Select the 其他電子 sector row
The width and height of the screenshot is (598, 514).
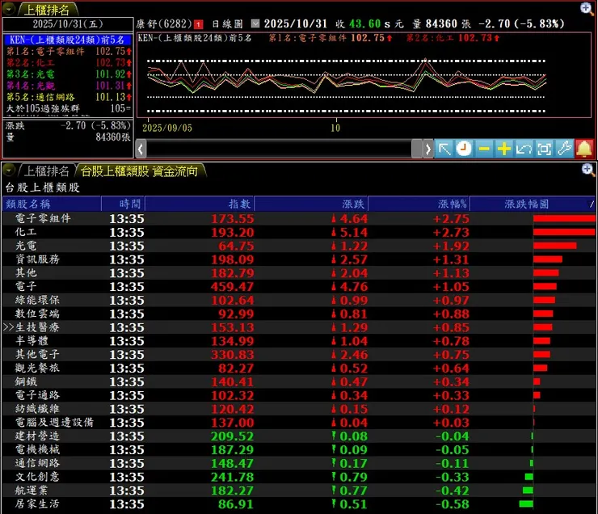click(x=299, y=355)
